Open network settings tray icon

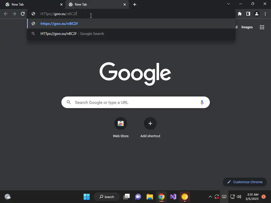point(232,197)
